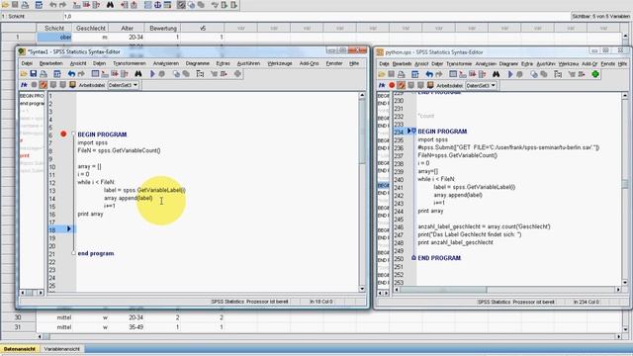
Task: Collapse BEGIN PROGRAM block at line 6
Action: point(73,133)
